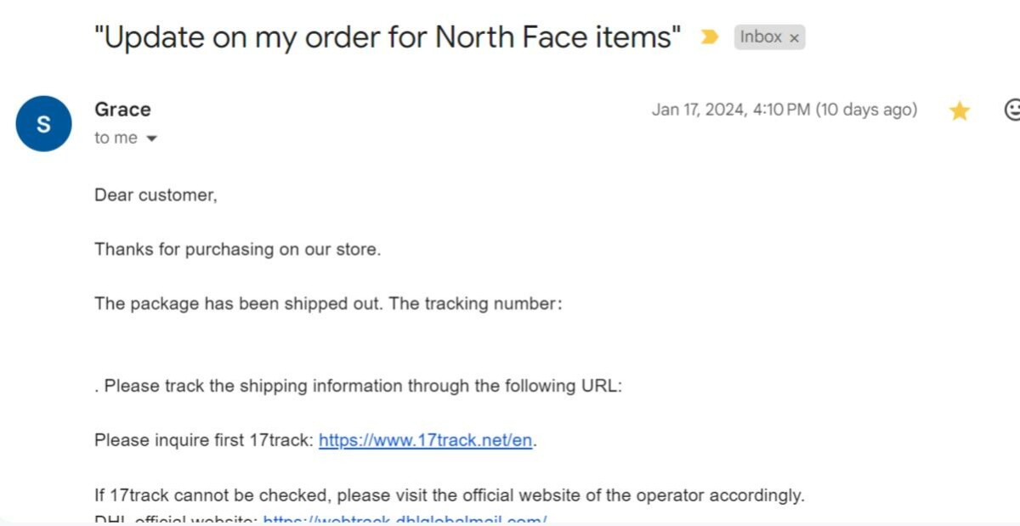Click the blue S sender avatar
The width and height of the screenshot is (1020, 526).
click(x=43, y=124)
